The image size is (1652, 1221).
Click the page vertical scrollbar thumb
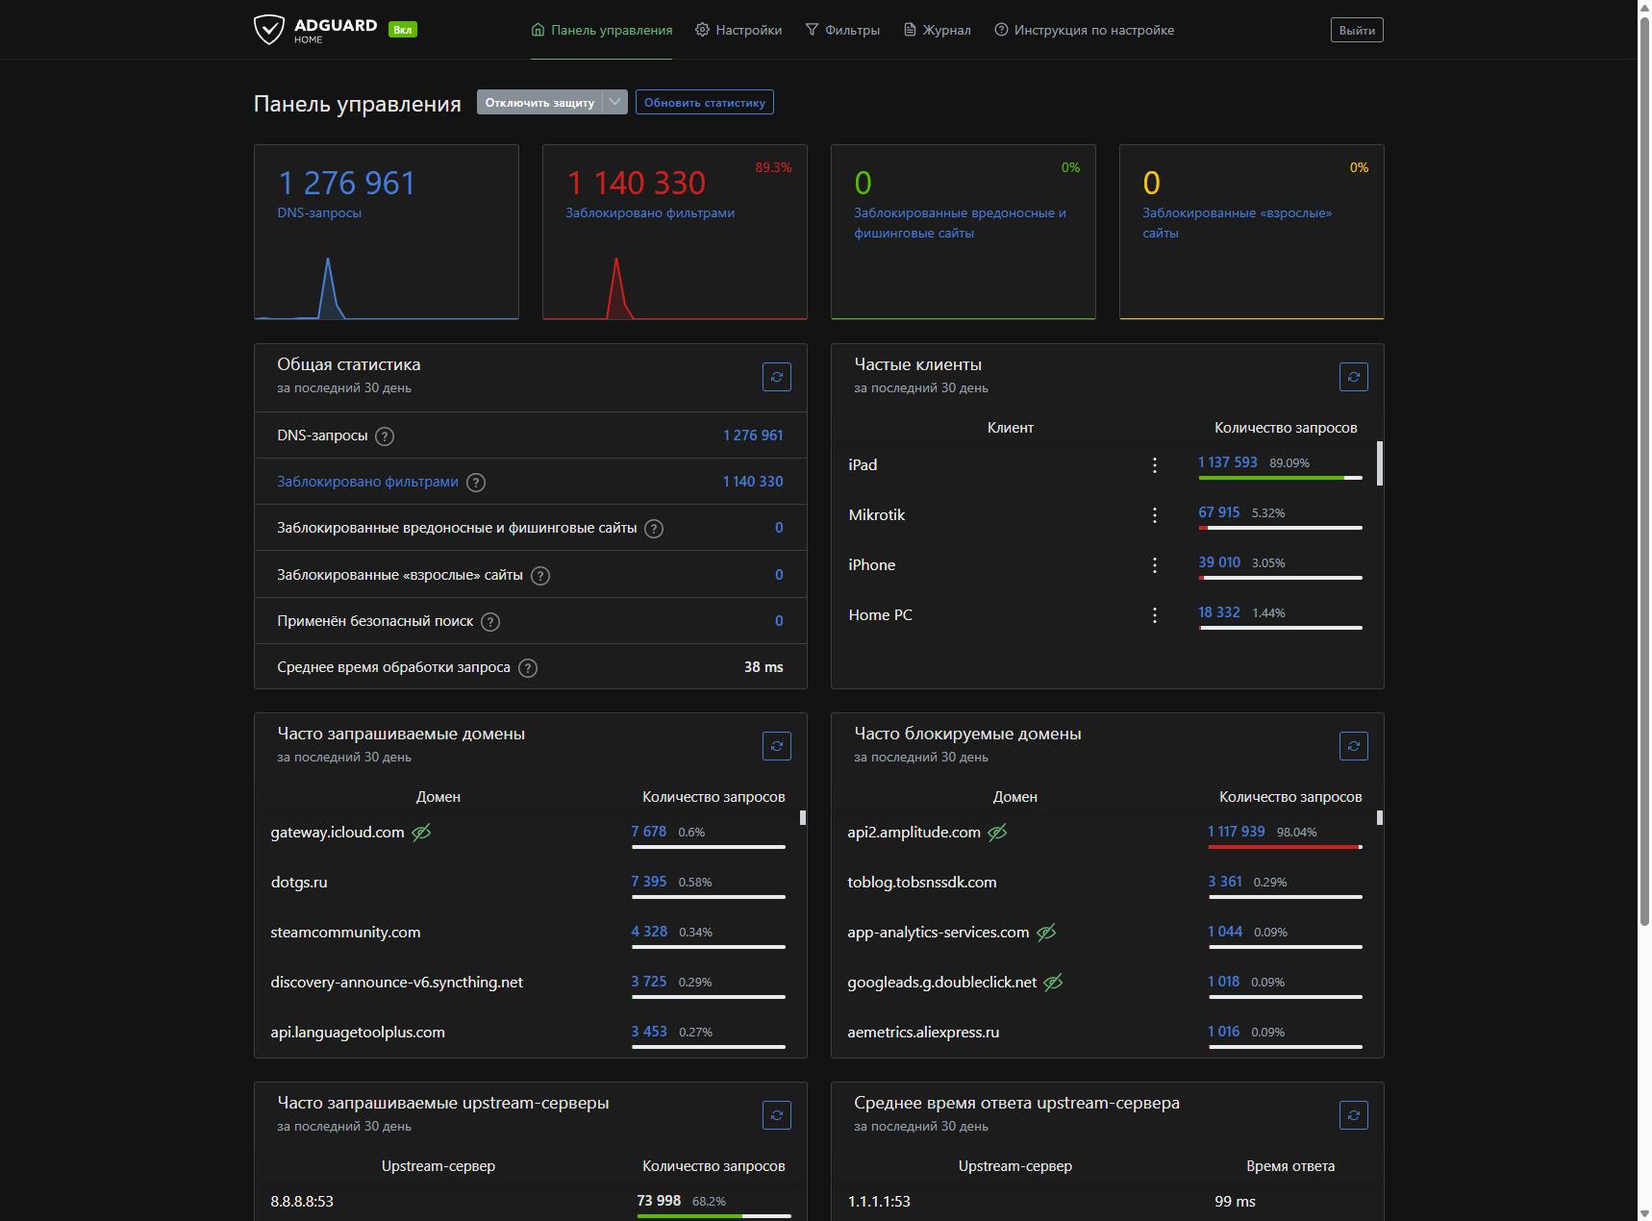pos(1644,471)
